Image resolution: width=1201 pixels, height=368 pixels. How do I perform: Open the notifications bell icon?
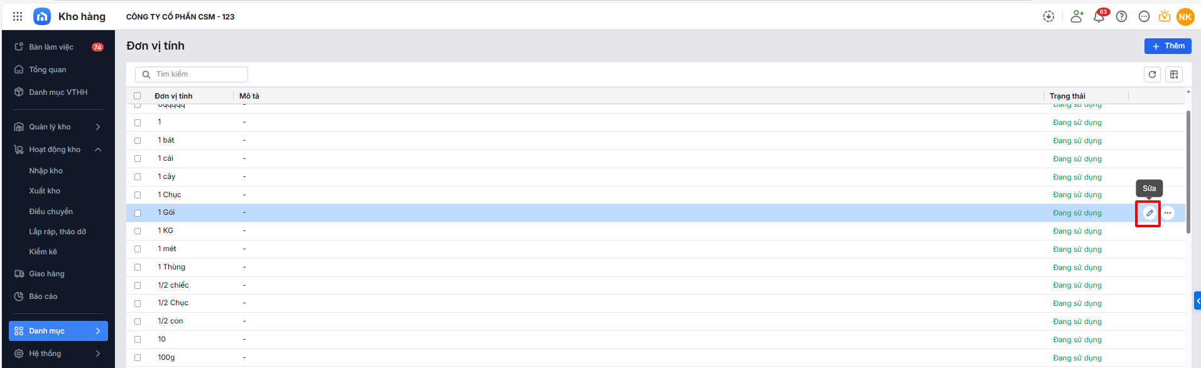click(x=1099, y=17)
